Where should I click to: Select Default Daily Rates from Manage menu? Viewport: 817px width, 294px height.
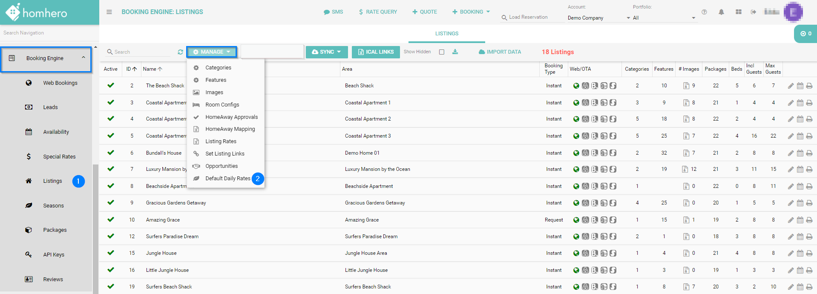227,179
